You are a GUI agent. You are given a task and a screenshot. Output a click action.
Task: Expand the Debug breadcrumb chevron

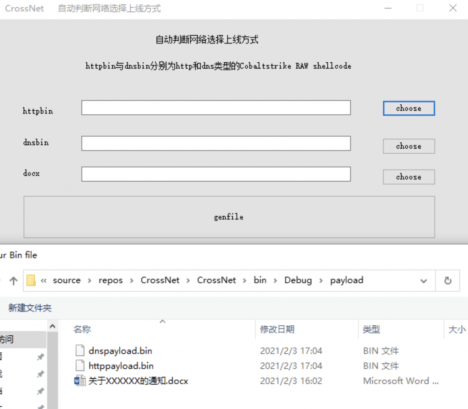click(x=320, y=280)
